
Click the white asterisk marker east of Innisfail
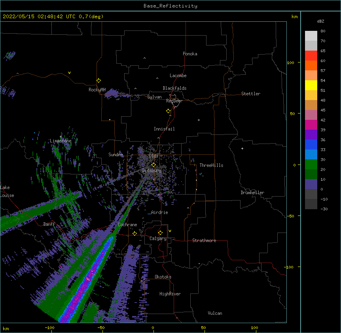pyautogui.click(x=199, y=120)
